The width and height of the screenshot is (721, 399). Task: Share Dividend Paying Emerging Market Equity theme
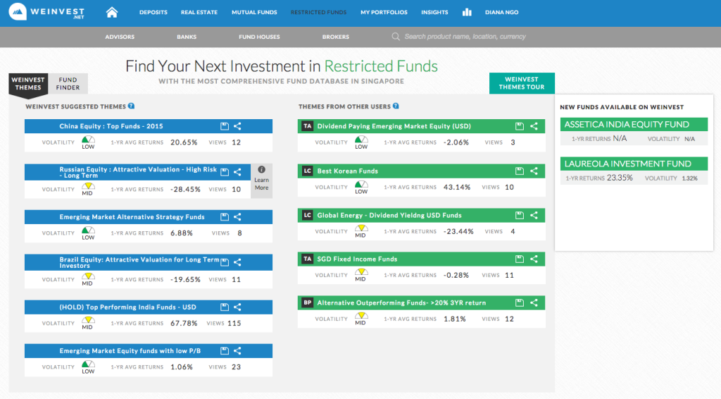534,126
